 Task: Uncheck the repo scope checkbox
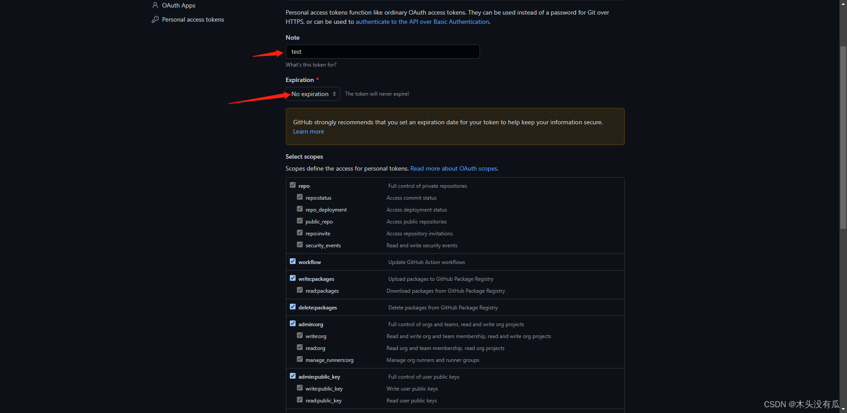(x=292, y=185)
